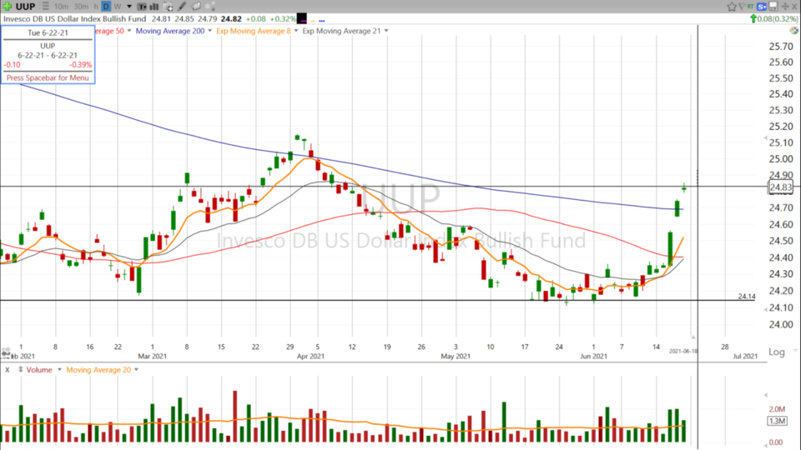Close the chart window with X
This screenshot has width=801, height=450.
pyautogui.click(x=795, y=7)
